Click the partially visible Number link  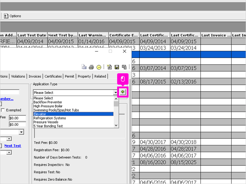pos(7,99)
